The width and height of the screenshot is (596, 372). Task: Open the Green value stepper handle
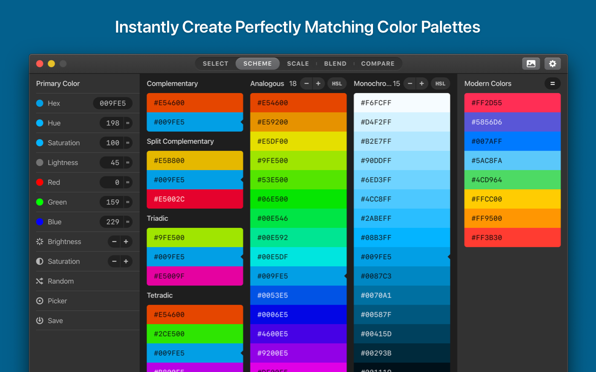click(127, 202)
